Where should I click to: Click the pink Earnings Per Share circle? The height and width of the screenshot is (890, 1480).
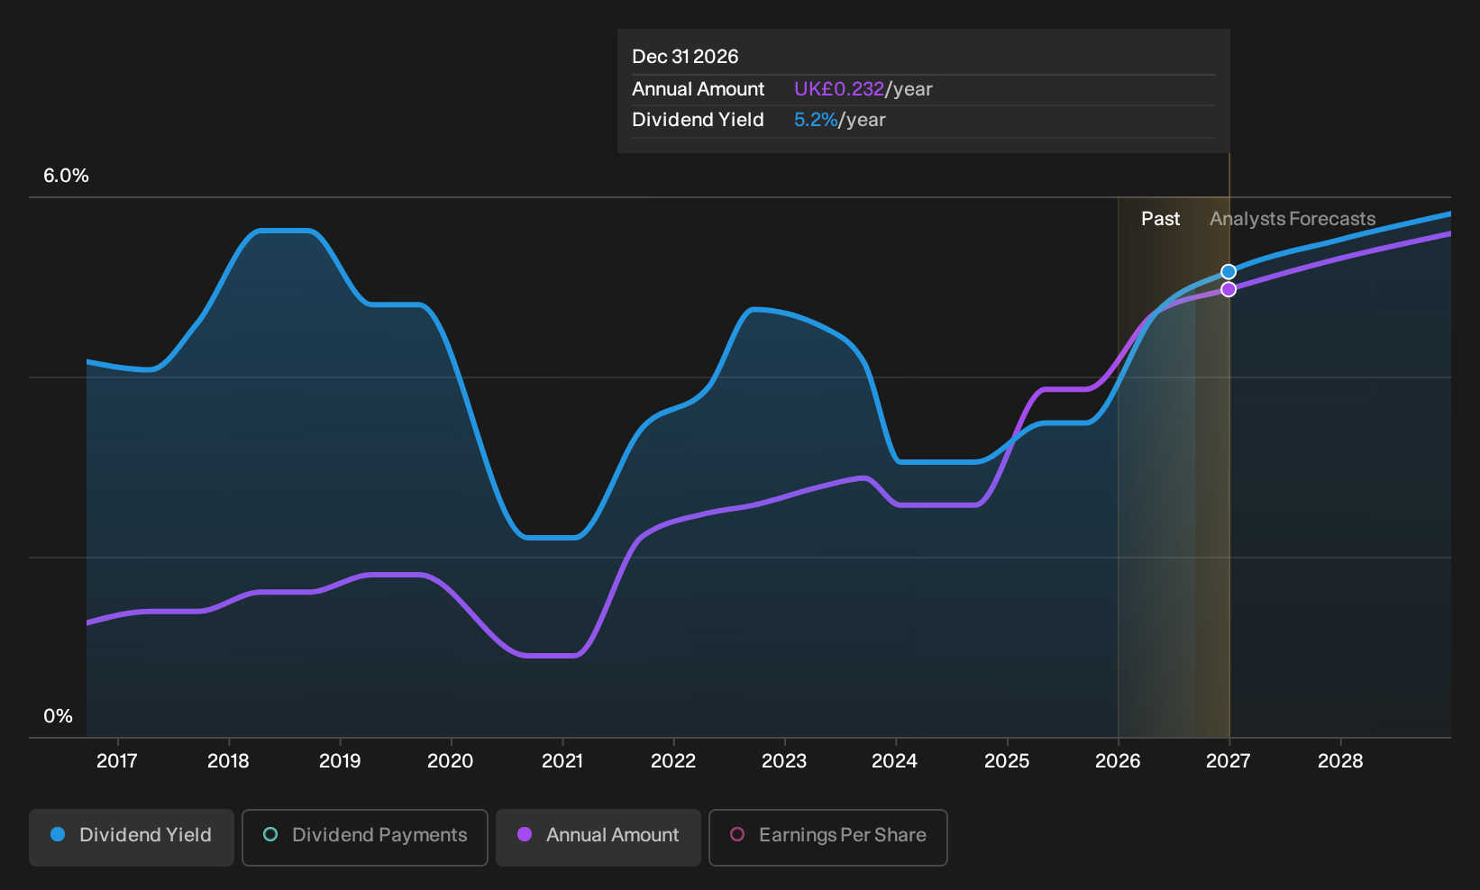737,835
